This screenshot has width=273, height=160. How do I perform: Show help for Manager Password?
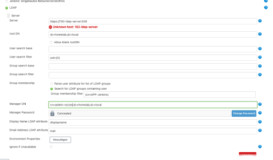(260, 113)
